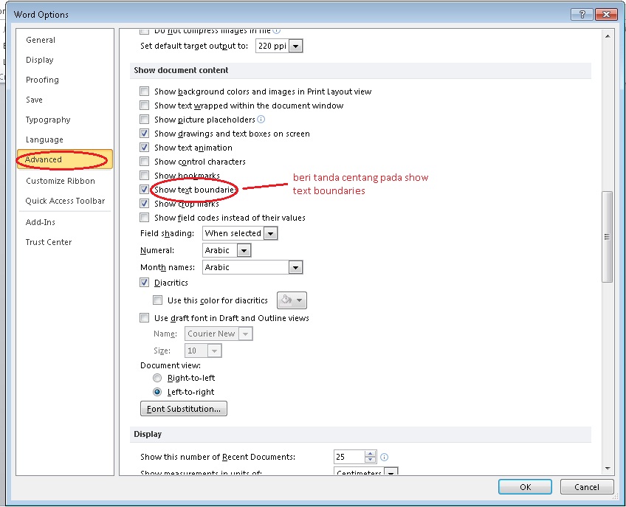Click the info icon near Recent Documents setting

point(384,457)
